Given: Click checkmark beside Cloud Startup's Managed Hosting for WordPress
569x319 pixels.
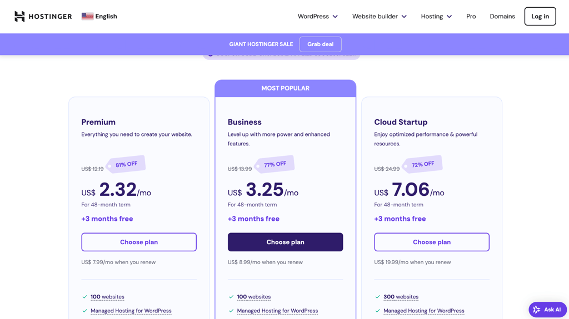Looking at the screenshot, I should pos(377,311).
